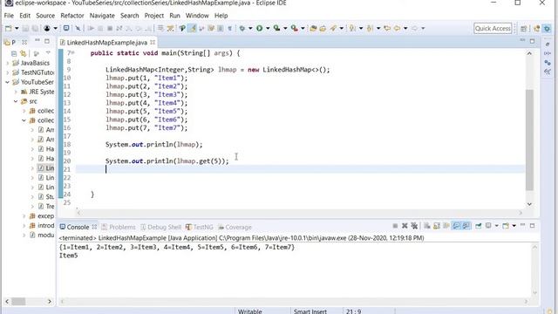Click Remove All Terminated Launches icon
The image size is (558, 314).
click(414, 226)
